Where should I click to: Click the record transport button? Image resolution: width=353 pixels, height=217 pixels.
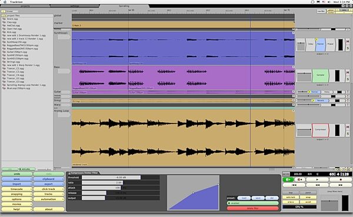(x=300, y=179)
